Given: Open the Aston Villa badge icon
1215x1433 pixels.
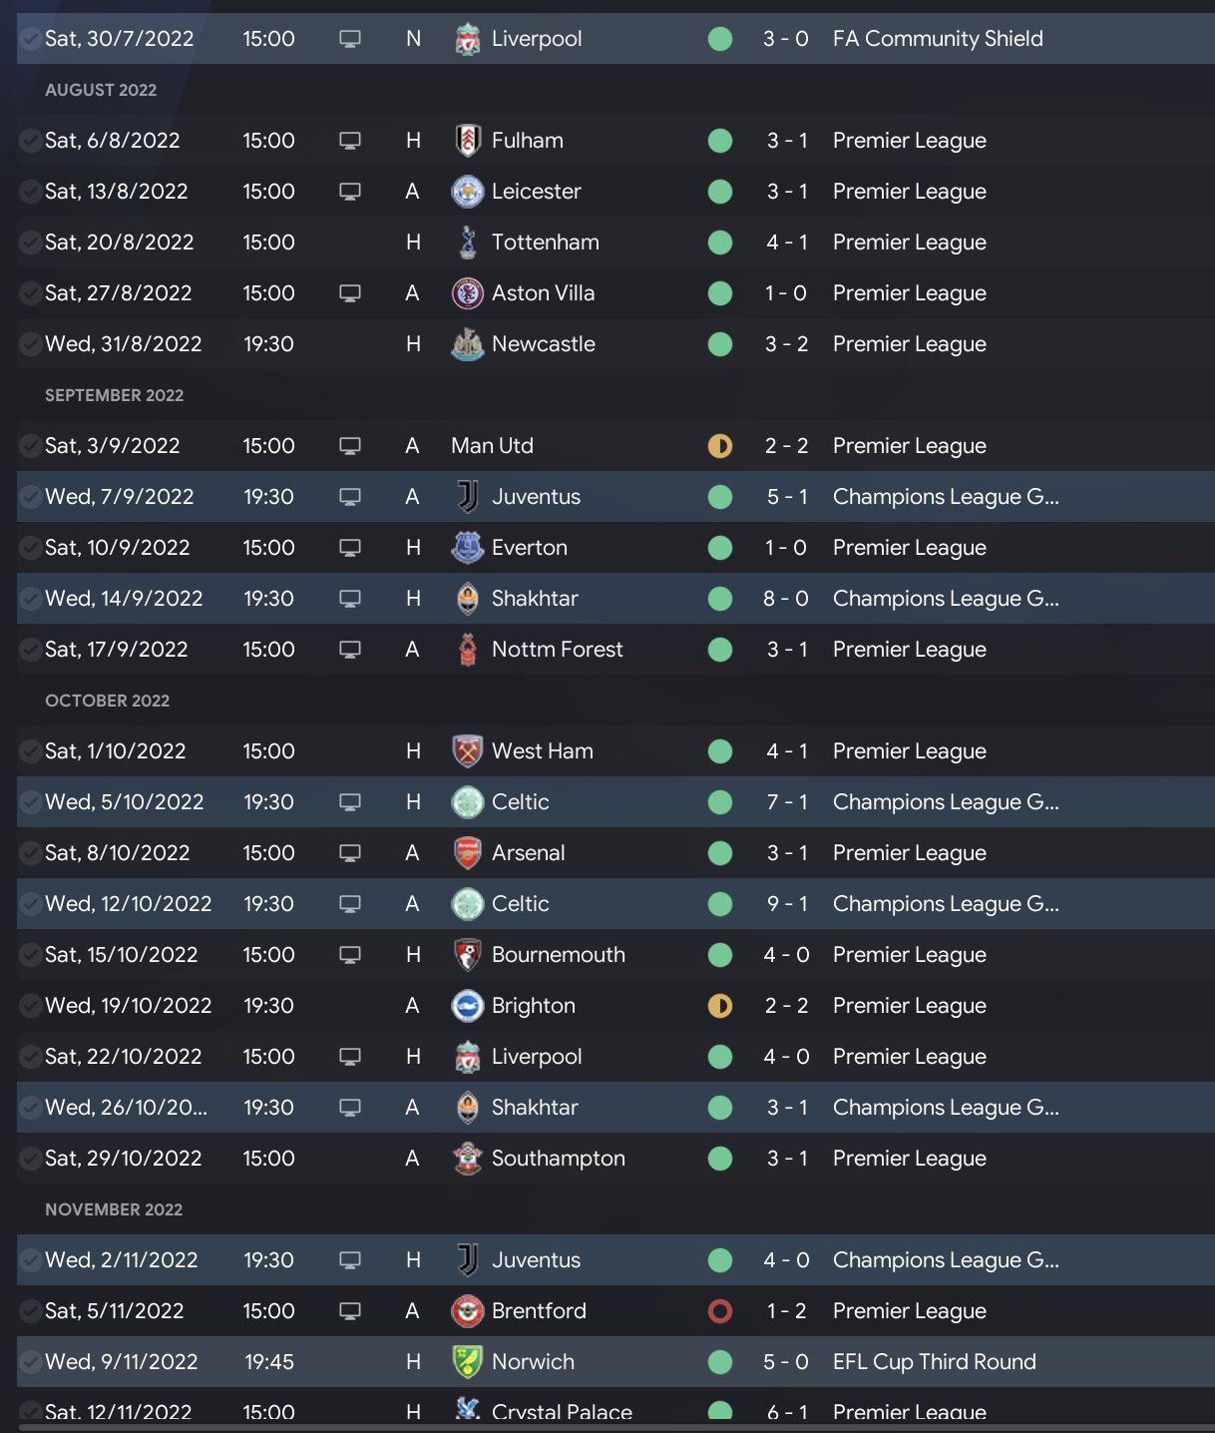Looking at the screenshot, I should tap(467, 293).
